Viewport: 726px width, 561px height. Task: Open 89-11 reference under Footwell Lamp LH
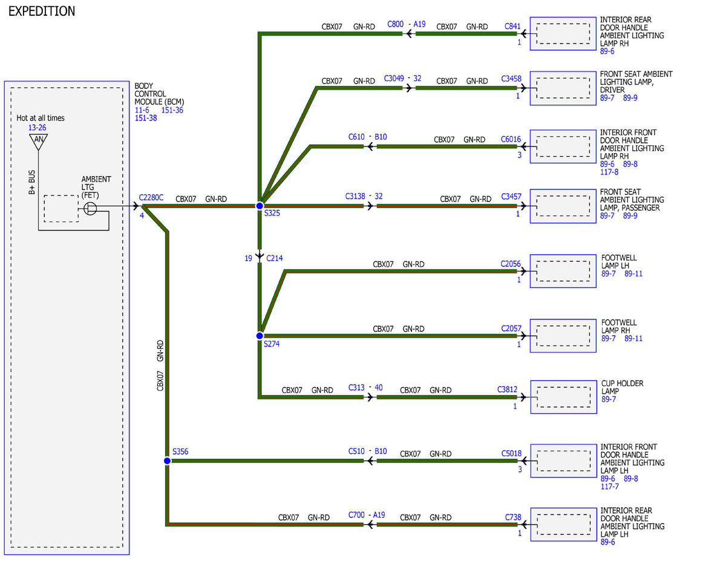(633, 274)
